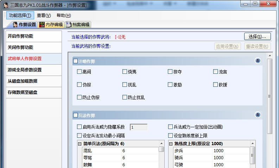Tick 设定兵法发动最小间隔 checkbox
This screenshot has height=168, width=279.
click(79, 136)
